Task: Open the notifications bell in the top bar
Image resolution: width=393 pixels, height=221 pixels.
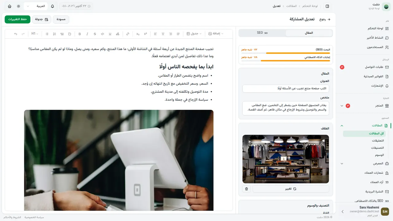Action: coord(53,6)
